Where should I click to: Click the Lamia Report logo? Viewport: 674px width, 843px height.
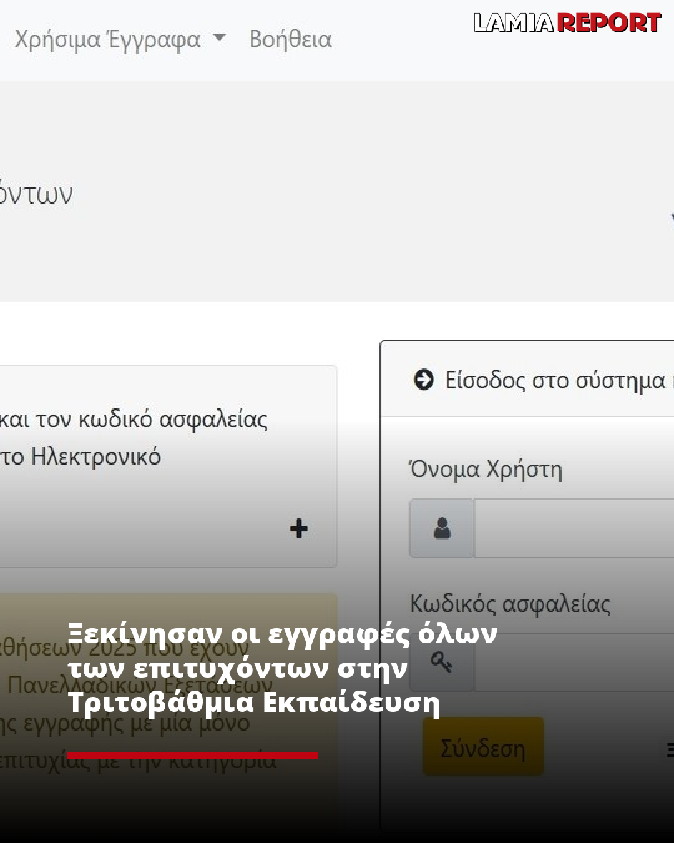[x=567, y=23]
